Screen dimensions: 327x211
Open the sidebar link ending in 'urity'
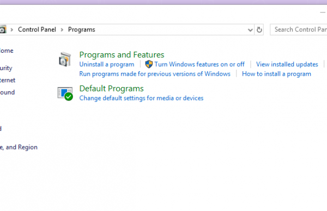point(6,68)
